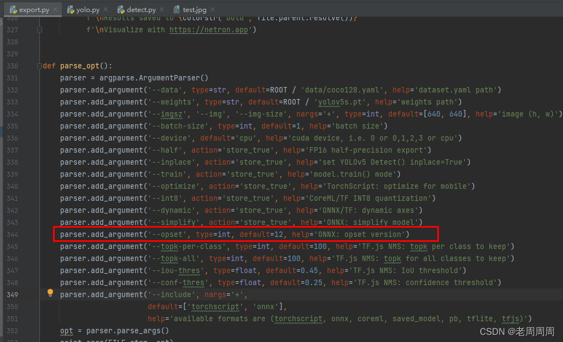Close the detect.py tab
The height and width of the screenshot is (342, 563).
[x=162, y=9]
